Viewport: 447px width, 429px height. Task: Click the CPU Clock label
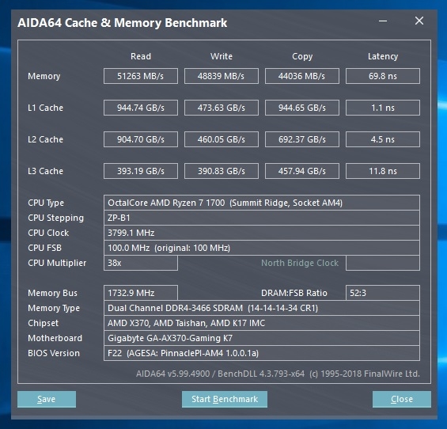pos(48,233)
